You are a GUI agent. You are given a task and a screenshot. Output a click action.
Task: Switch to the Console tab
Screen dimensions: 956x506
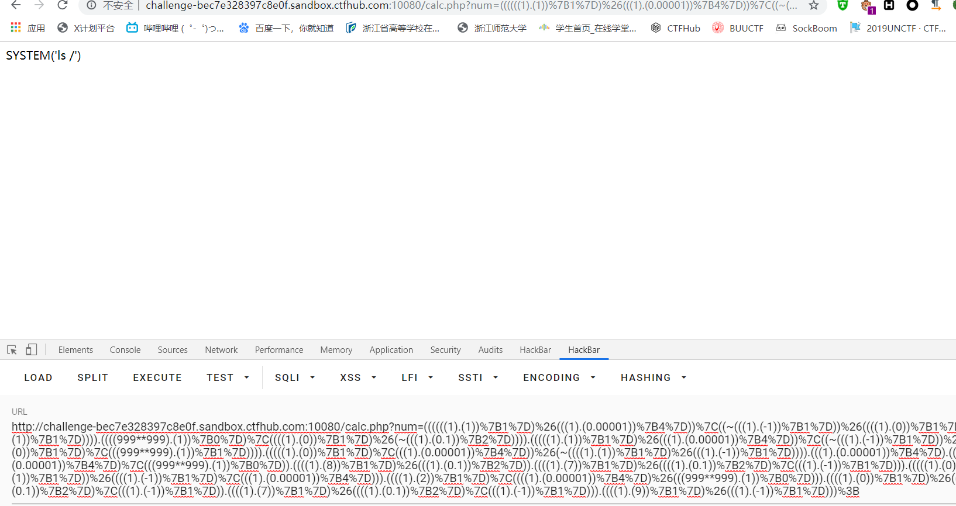pyautogui.click(x=125, y=350)
